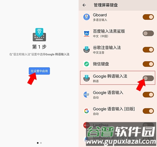The width and height of the screenshot is (157, 147).
Task: Turn off the 谷歌注音输入法 toggle
Action: click(148, 50)
